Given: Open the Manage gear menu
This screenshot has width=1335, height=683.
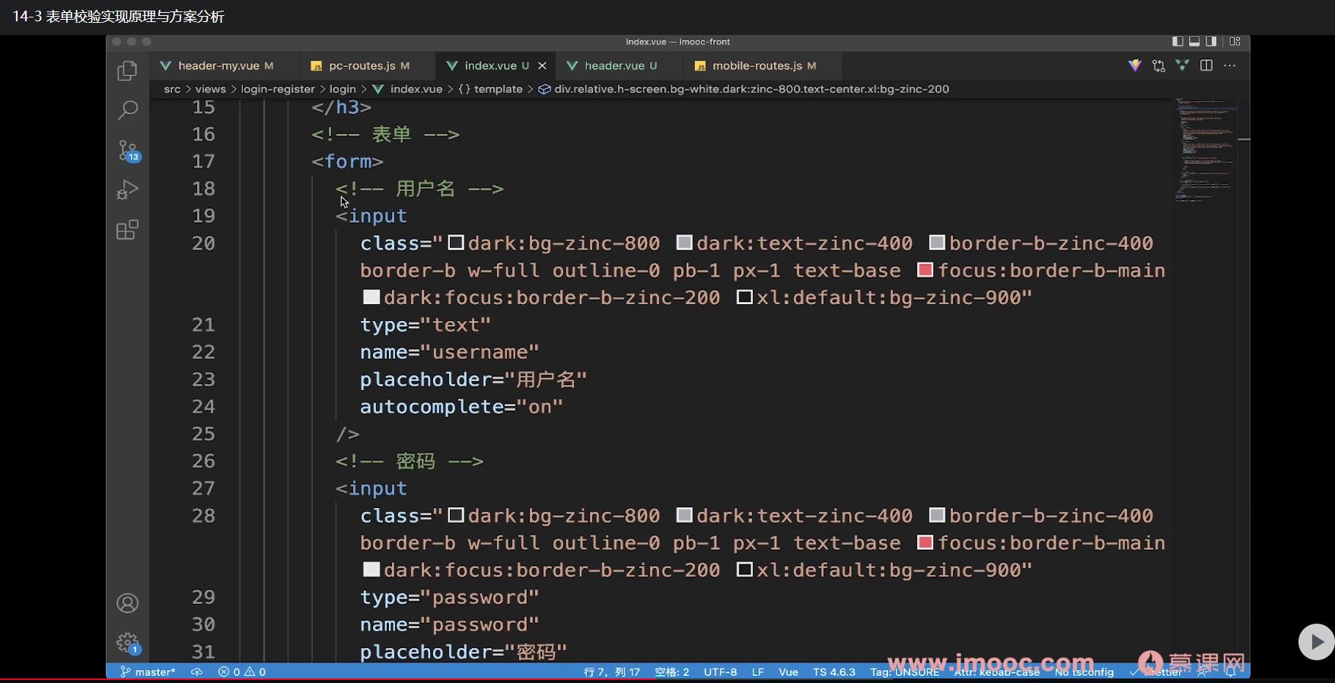Looking at the screenshot, I should click(128, 643).
